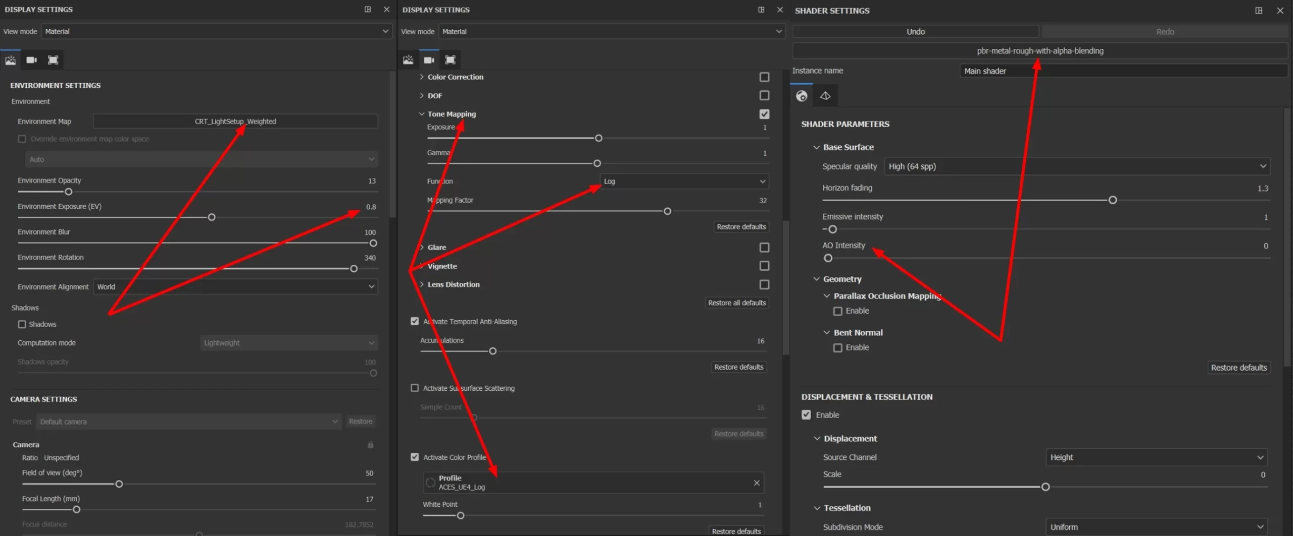Enable the DOF checkbox

pyautogui.click(x=765, y=95)
